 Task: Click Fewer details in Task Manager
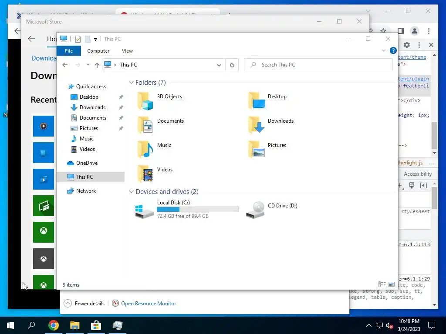[x=84, y=303]
